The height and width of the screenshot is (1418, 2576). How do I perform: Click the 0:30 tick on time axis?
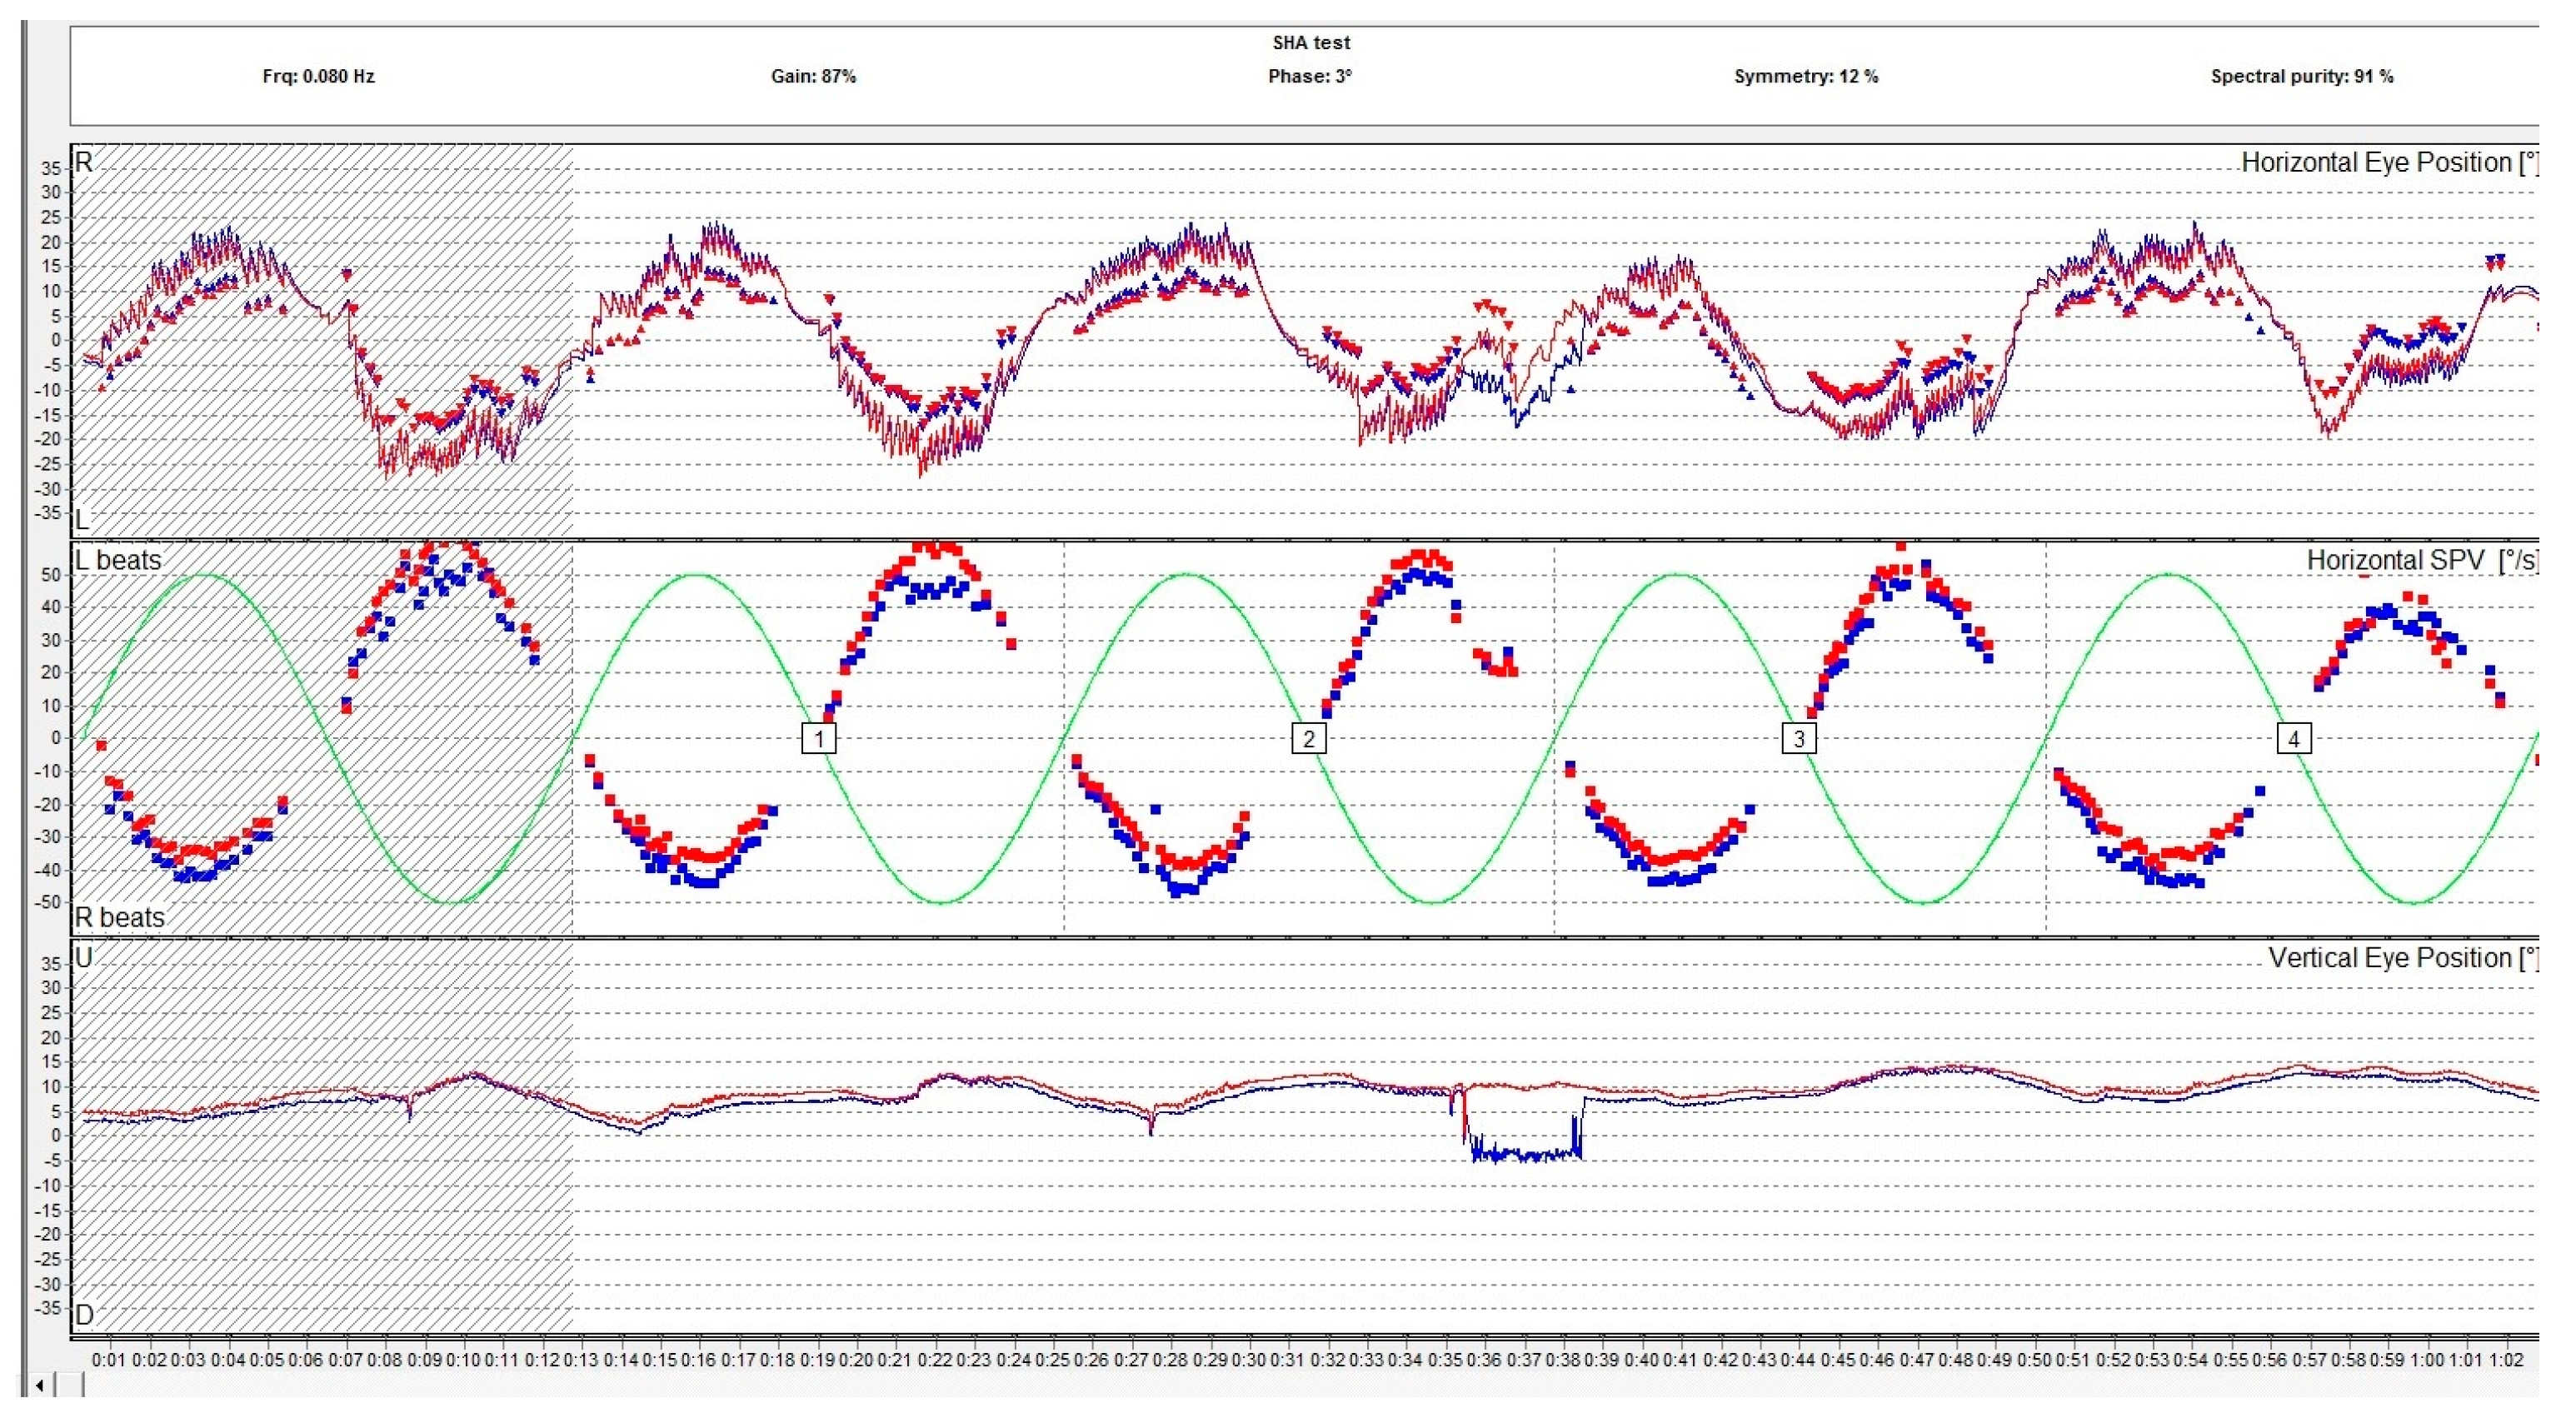(x=1249, y=1360)
